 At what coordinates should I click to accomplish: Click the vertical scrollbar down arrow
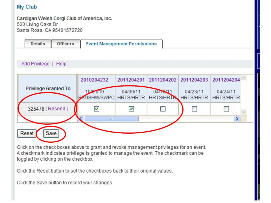pos(244,112)
